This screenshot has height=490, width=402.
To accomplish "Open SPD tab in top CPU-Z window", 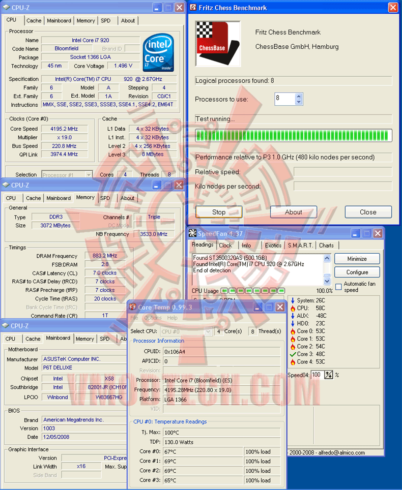I will tap(106, 21).
